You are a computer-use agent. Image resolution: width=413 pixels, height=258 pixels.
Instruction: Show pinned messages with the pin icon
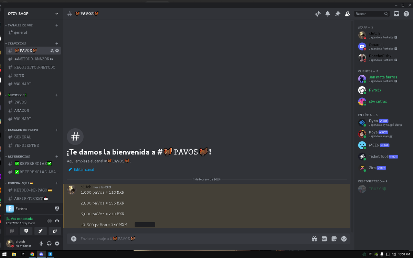[x=338, y=14]
